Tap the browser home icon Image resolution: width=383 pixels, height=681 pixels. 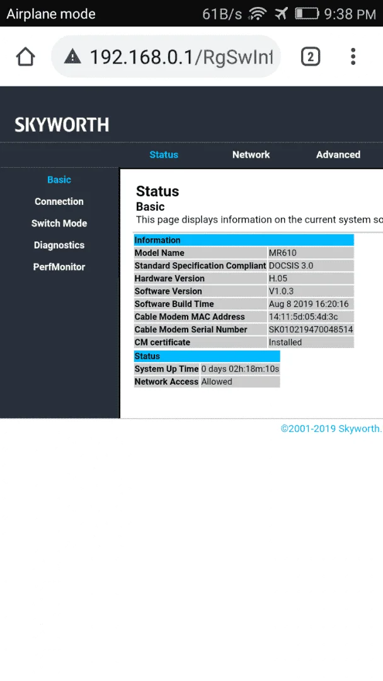(25, 57)
